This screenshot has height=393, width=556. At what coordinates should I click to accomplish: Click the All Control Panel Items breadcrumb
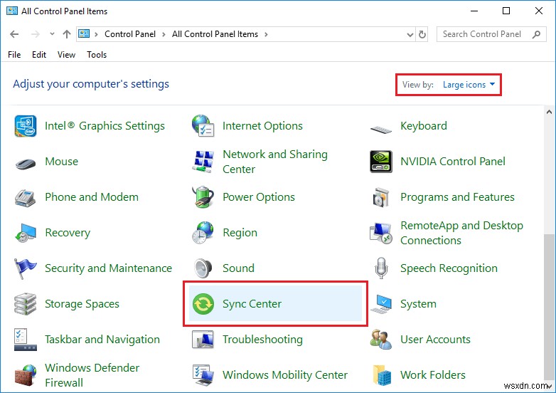click(x=215, y=34)
